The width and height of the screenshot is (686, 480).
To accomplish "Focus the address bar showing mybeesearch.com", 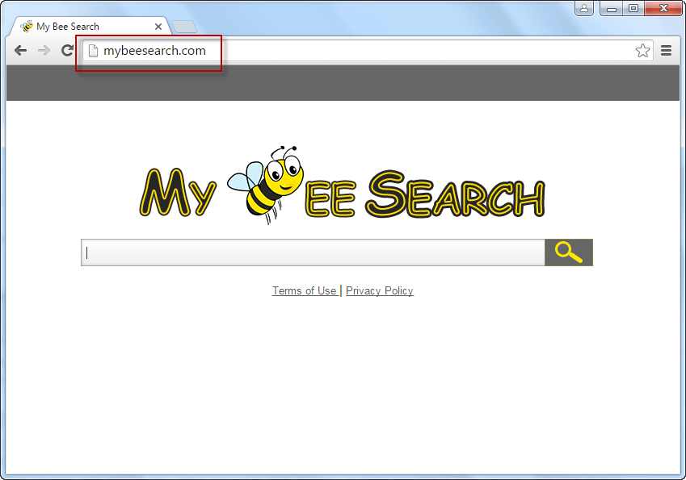I will coord(368,51).
